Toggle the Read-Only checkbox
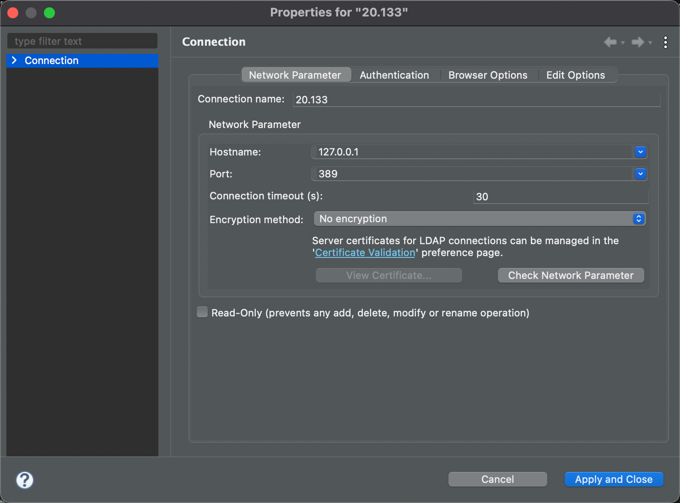The image size is (680, 503). [x=202, y=312]
